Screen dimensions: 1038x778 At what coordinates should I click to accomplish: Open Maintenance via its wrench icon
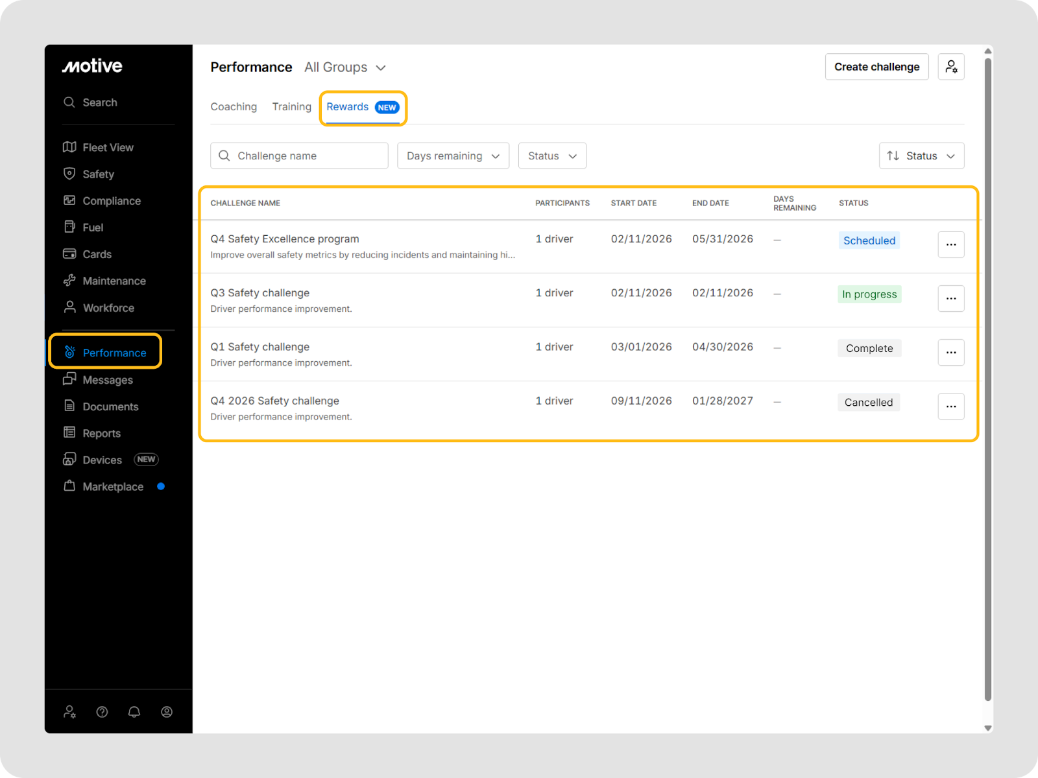69,281
